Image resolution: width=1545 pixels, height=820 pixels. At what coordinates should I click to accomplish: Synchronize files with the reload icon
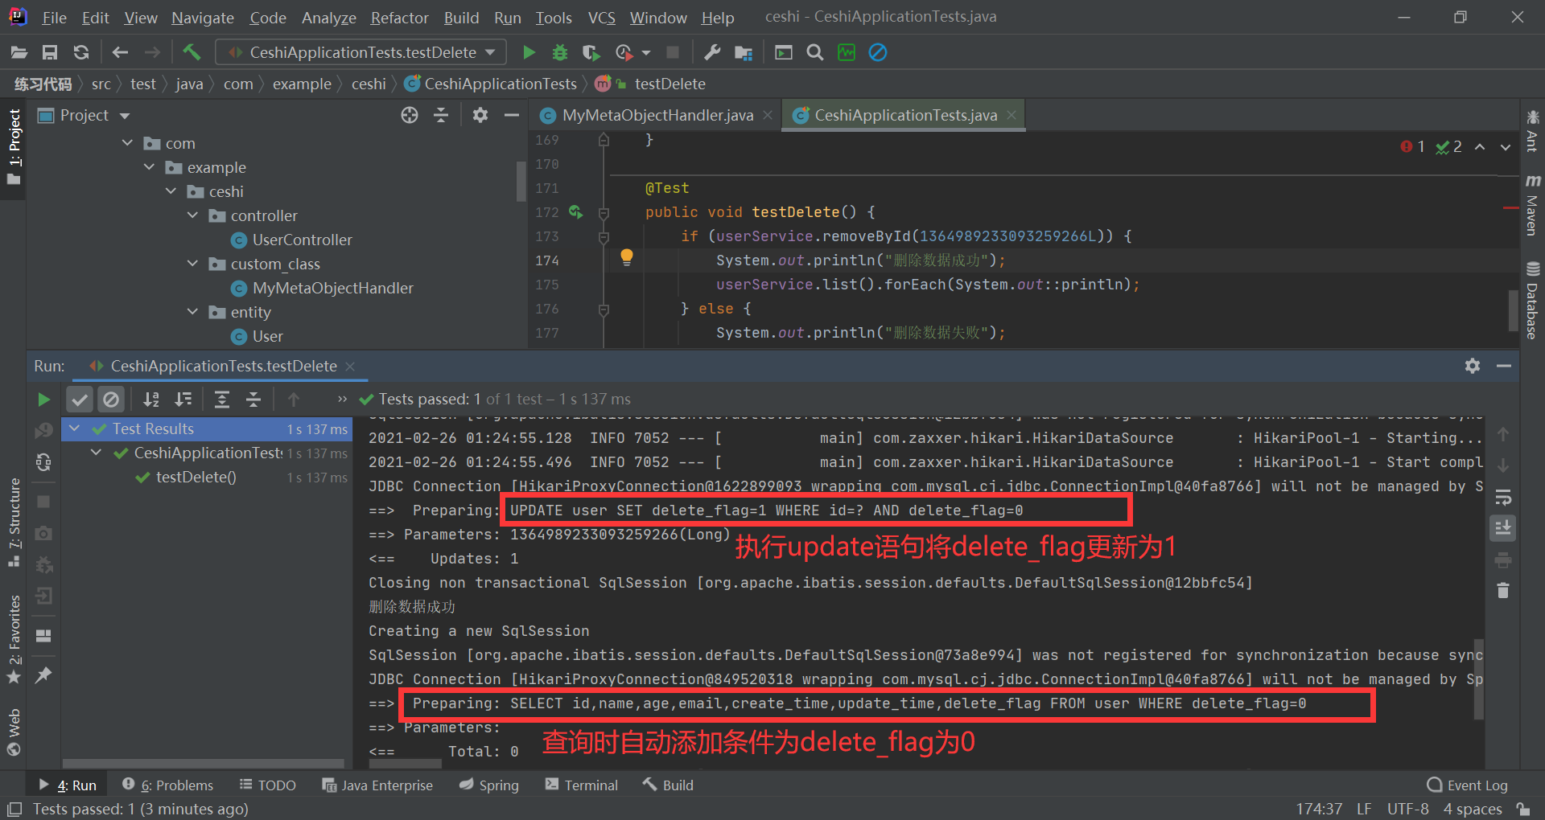(81, 52)
